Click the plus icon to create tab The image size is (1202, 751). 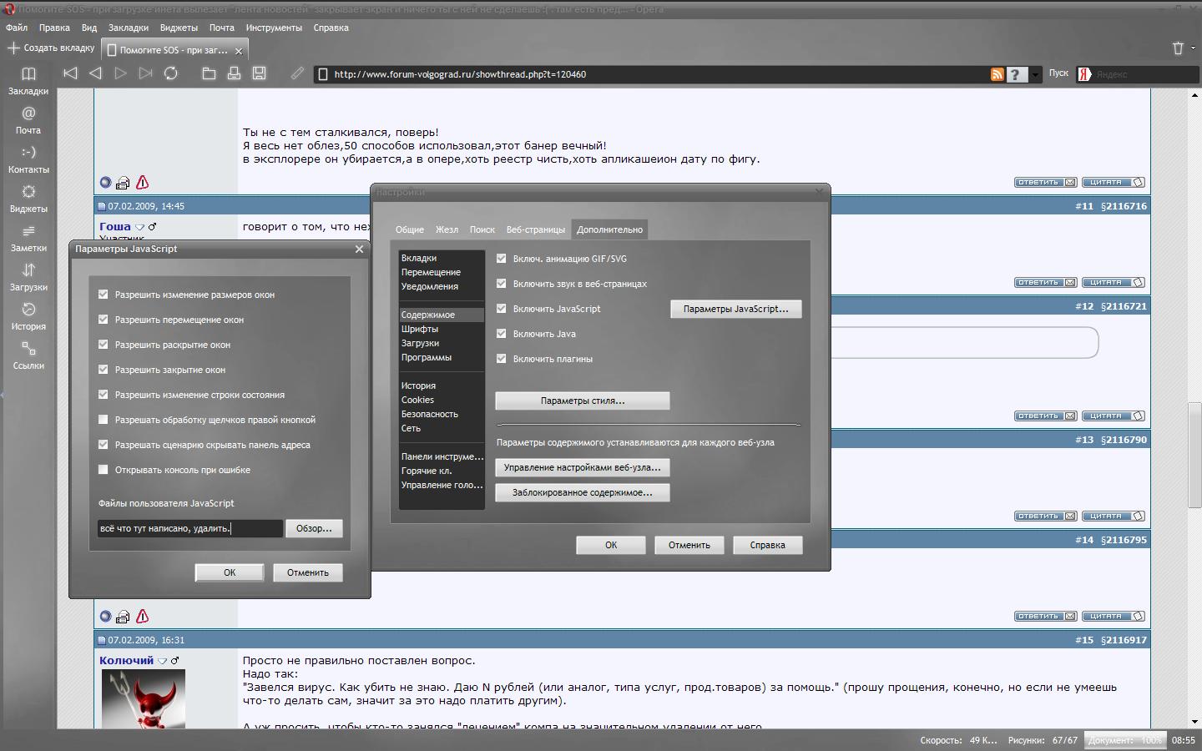click(13, 48)
